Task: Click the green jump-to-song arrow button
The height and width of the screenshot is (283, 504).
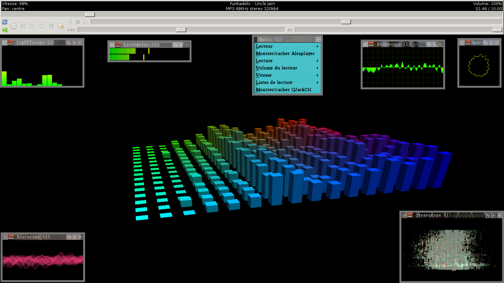Action: (4, 30)
